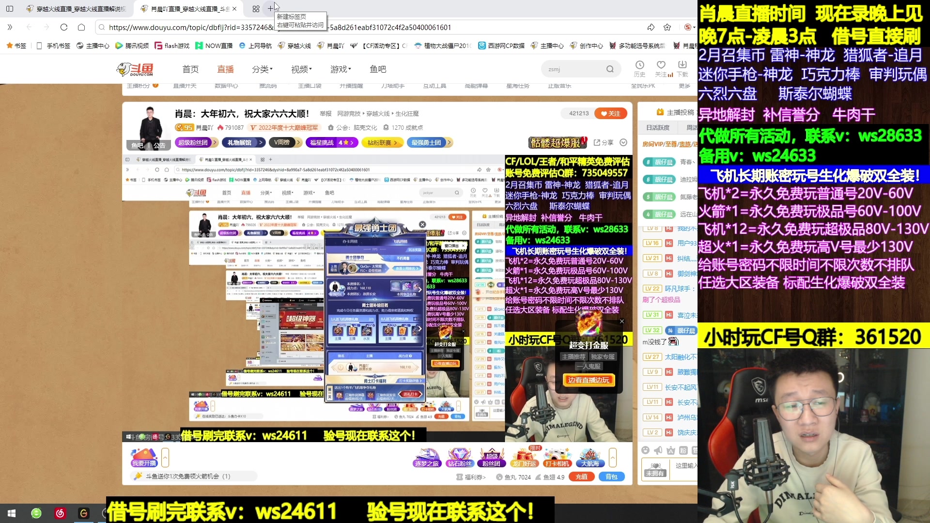
Task: Open 创作中心 bookmark
Action: 586,46
